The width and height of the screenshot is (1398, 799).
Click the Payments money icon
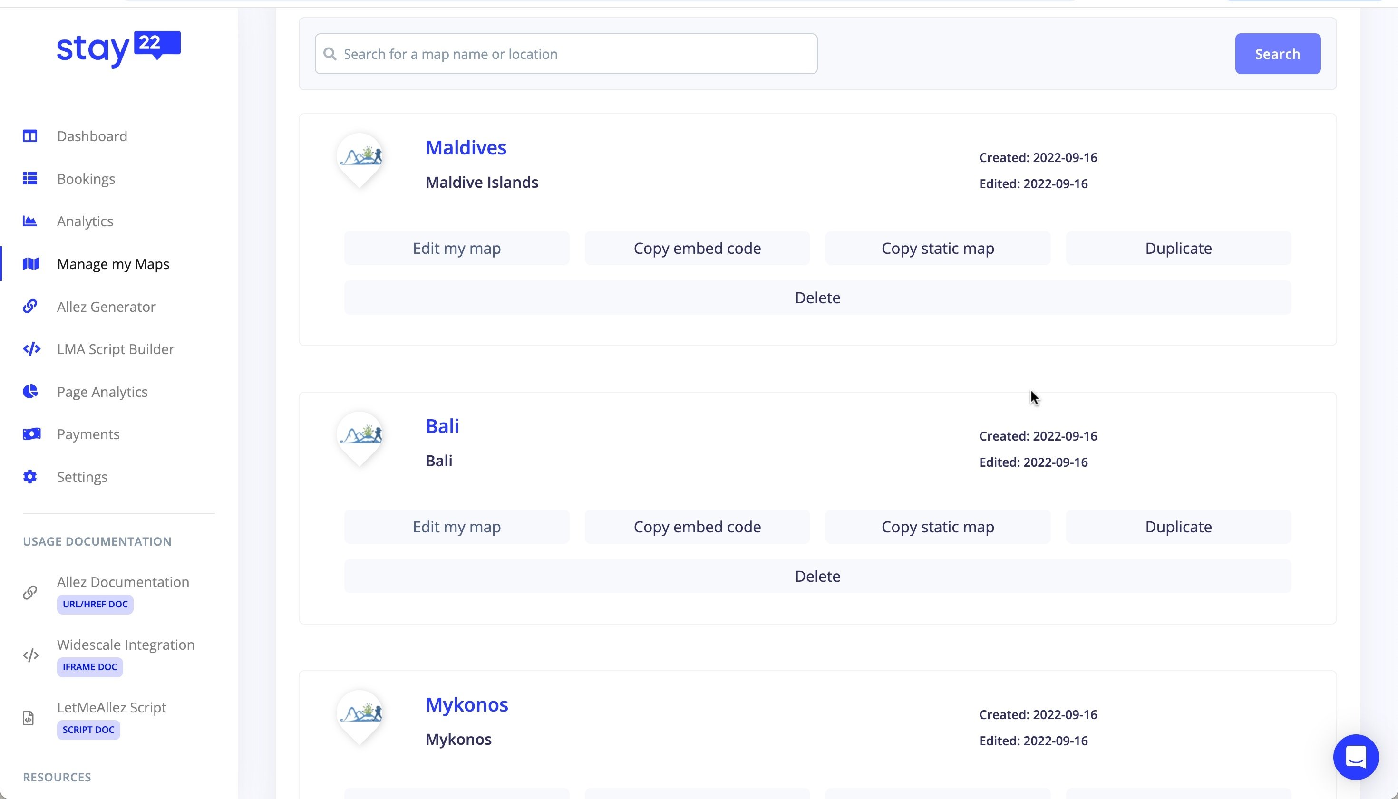point(31,434)
